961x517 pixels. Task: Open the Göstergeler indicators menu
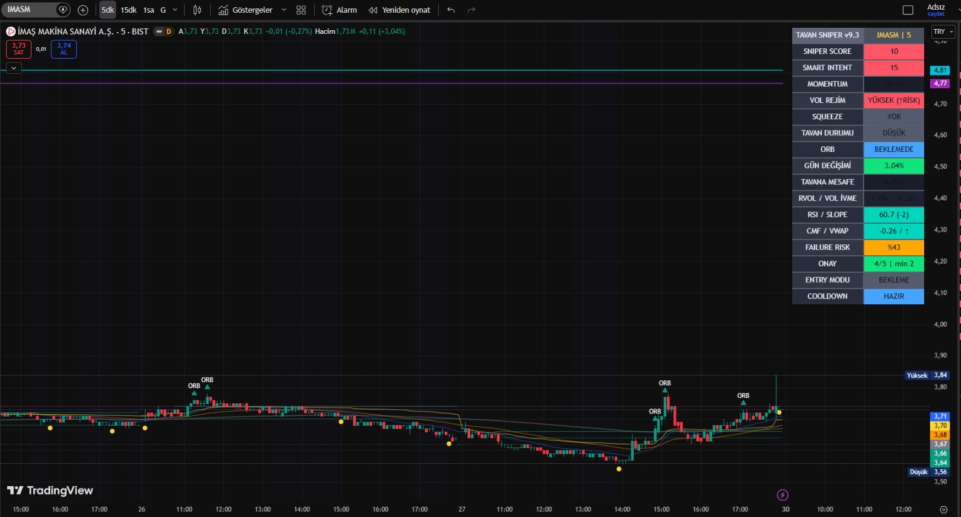246,10
